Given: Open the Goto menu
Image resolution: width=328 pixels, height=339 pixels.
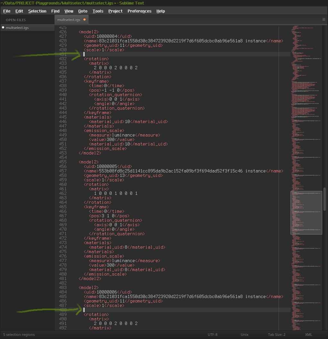Looking at the screenshot, I should pyautogui.click(x=83, y=11).
